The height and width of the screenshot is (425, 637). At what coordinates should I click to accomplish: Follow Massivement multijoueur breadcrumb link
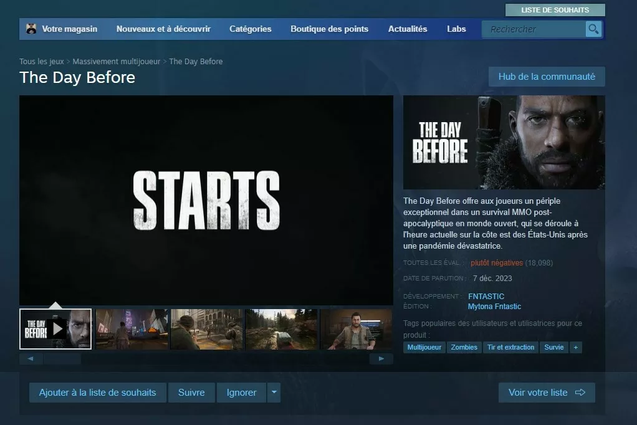pyautogui.click(x=116, y=61)
